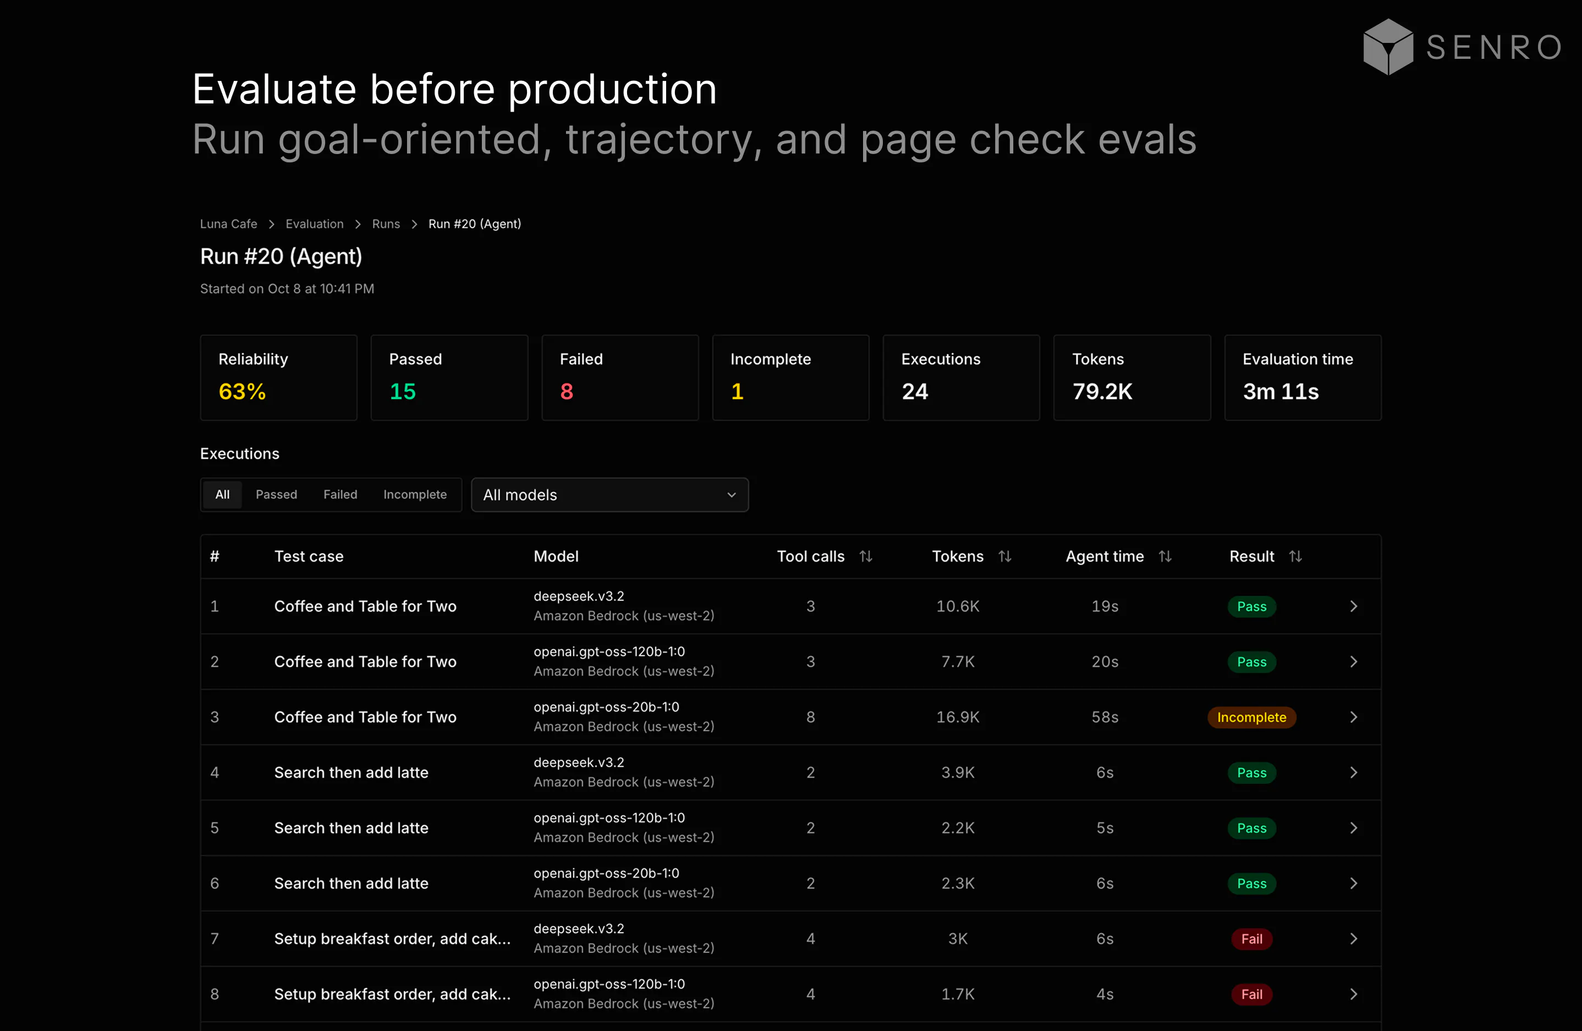Click the Test case column header
Image resolution: width=1582 pixels, height=1031 pixels.
pos(309,556)
